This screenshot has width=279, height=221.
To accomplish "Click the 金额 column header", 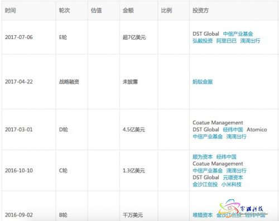I will coord(128,11).
